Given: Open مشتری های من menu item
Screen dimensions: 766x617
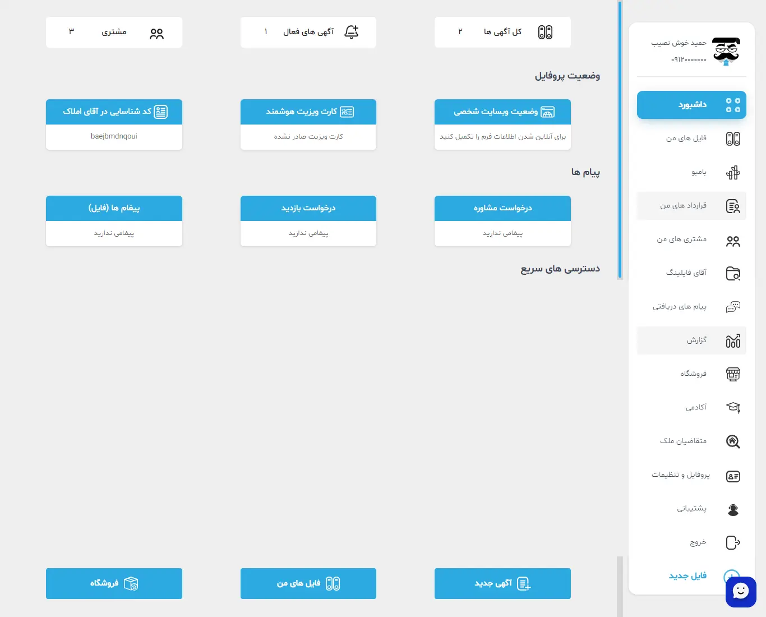Looking at the screenshot, I should 681,240.
